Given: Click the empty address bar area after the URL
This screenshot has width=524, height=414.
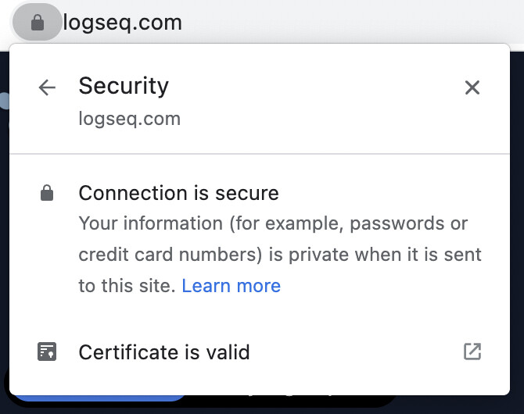Looking at the screenshot, I should point(351,23).
